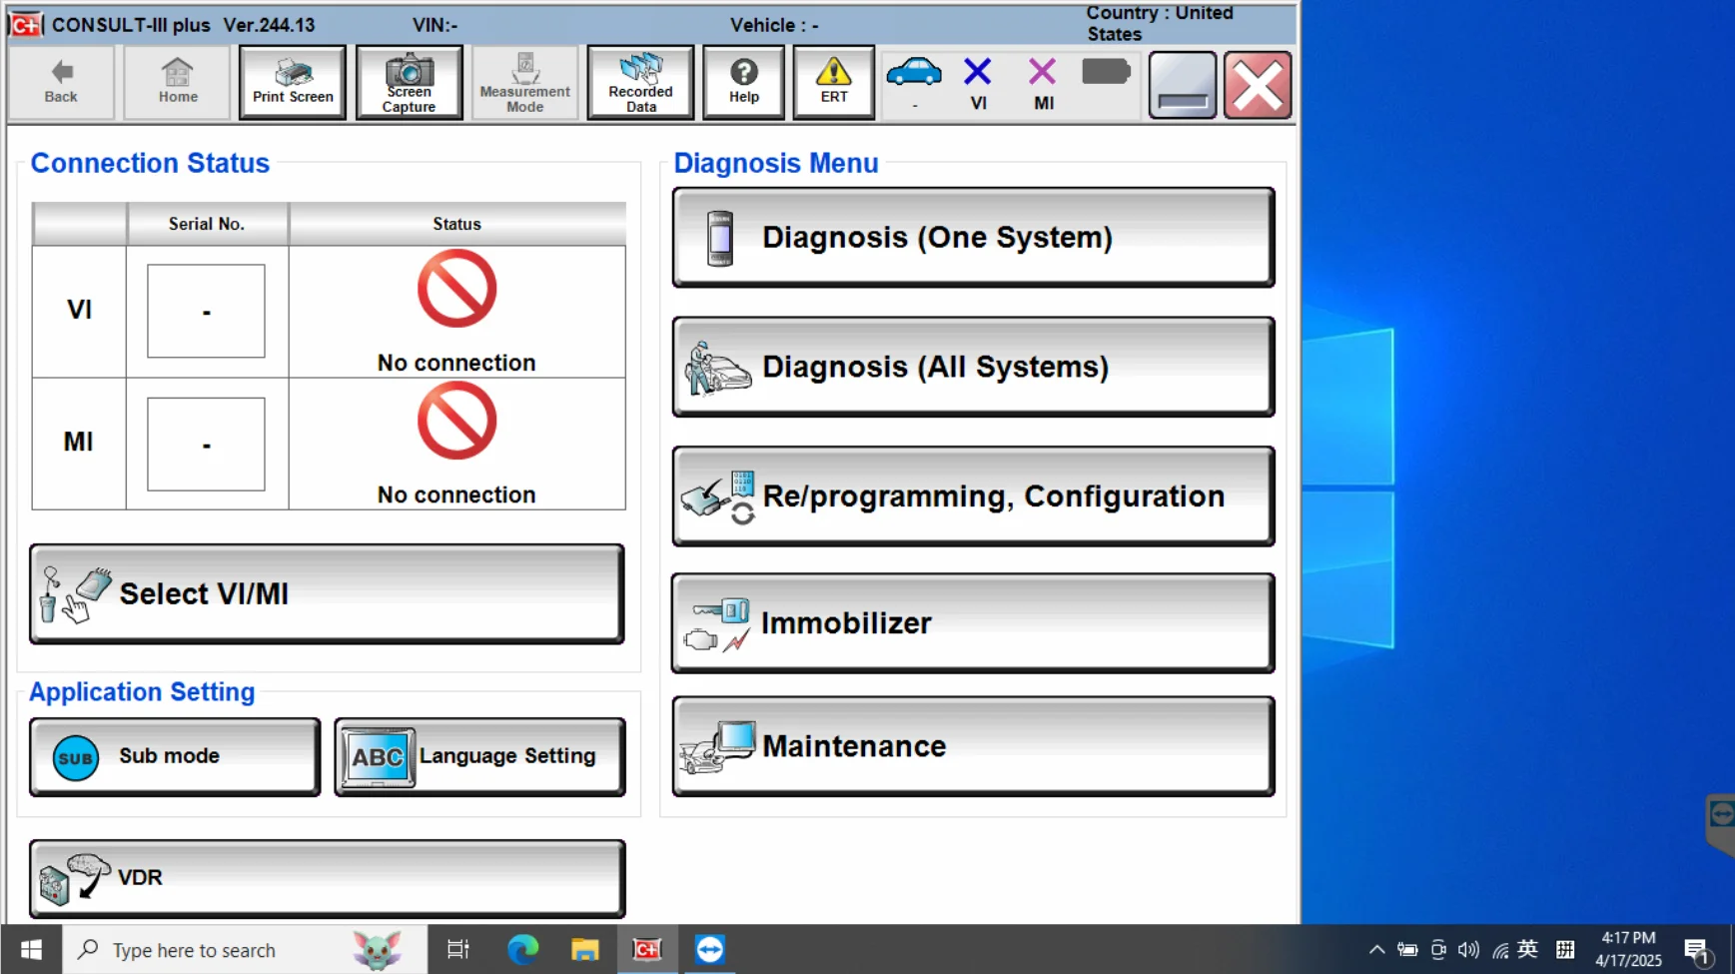Open Microsoft Edge from the taskbar
1735x974 pixels.
tap(522, 949)
